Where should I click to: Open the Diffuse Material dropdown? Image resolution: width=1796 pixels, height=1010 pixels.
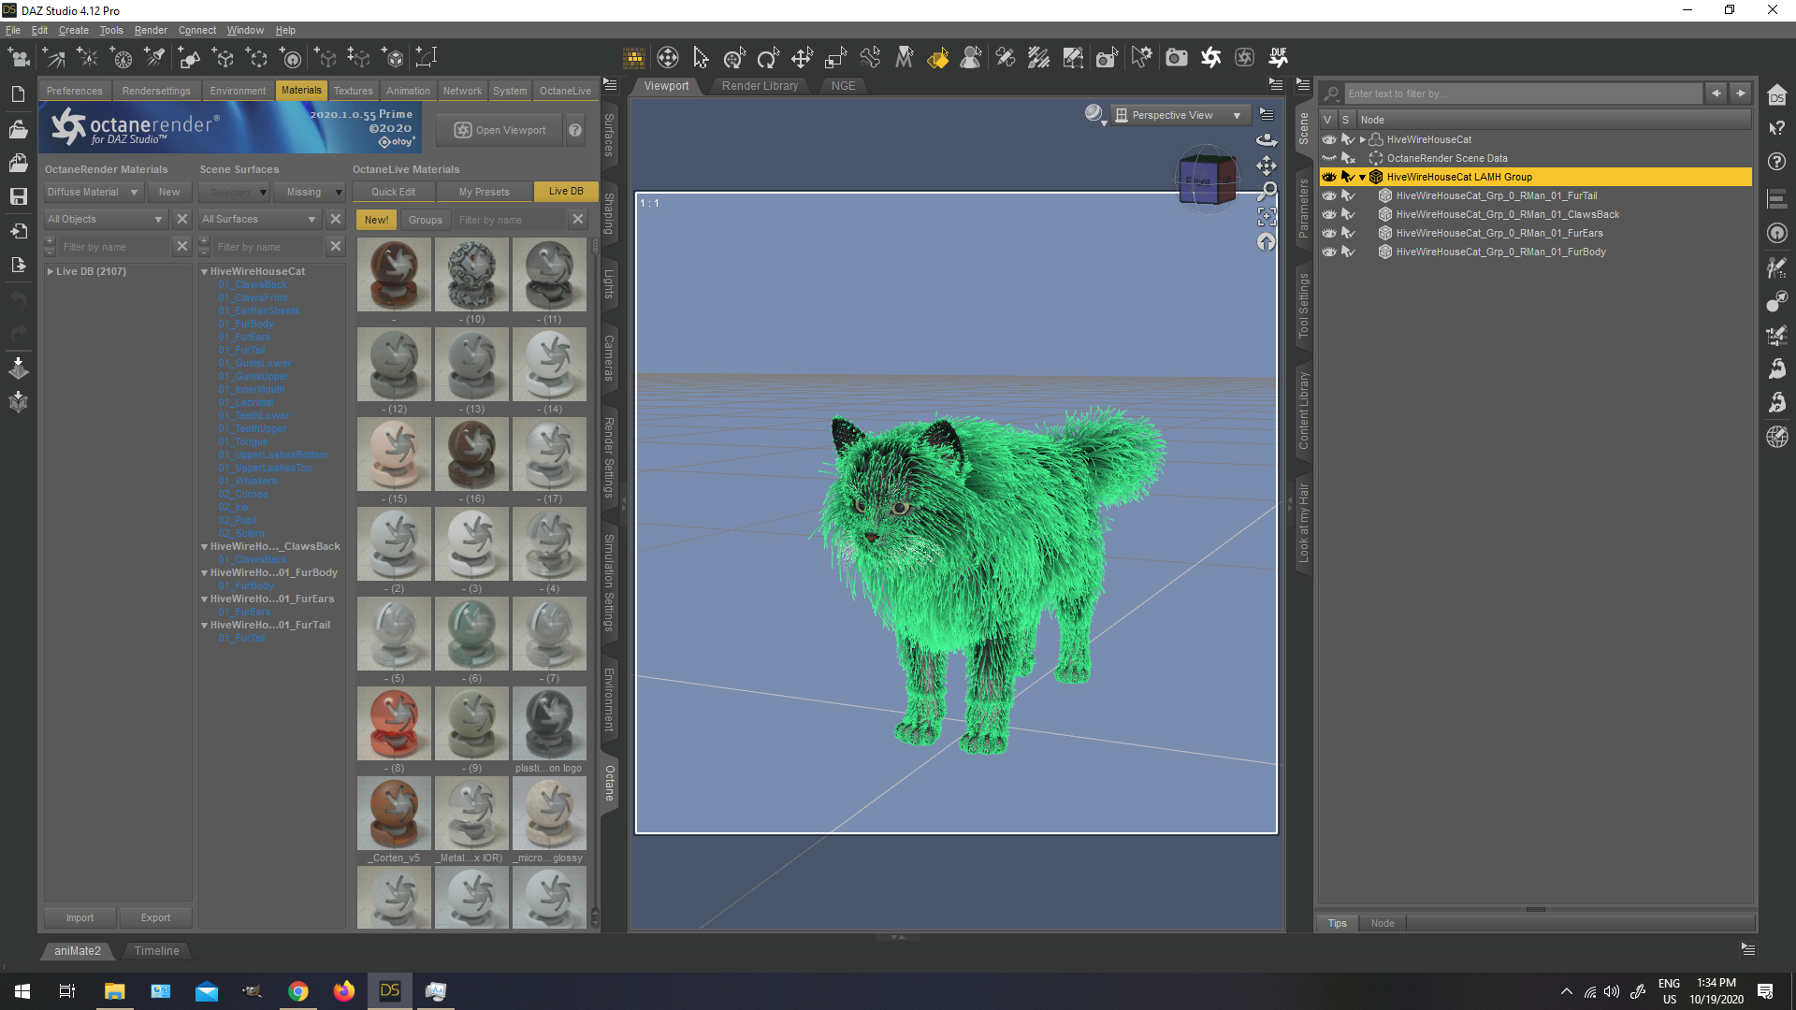tap(93, 192)
